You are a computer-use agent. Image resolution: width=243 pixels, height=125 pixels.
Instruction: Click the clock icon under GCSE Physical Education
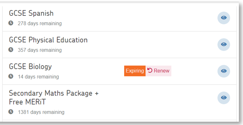[x=11, y=50]
